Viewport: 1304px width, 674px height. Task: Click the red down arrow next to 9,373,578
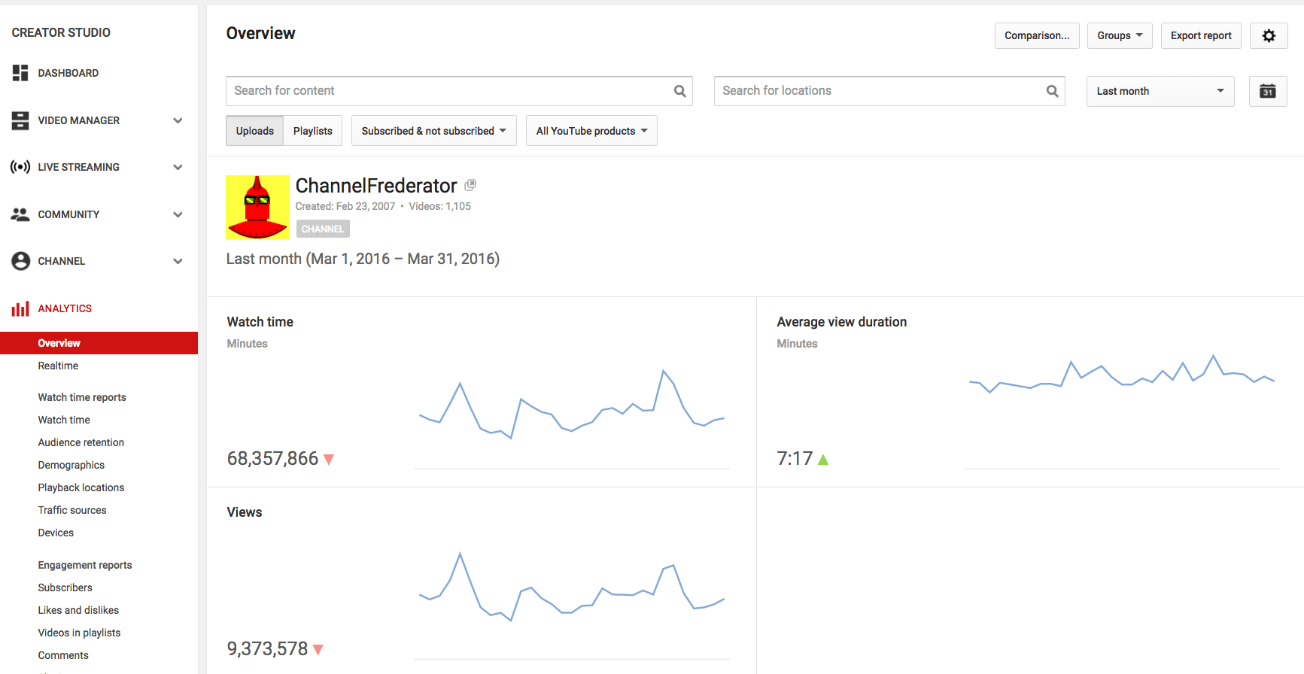(318, 649)
